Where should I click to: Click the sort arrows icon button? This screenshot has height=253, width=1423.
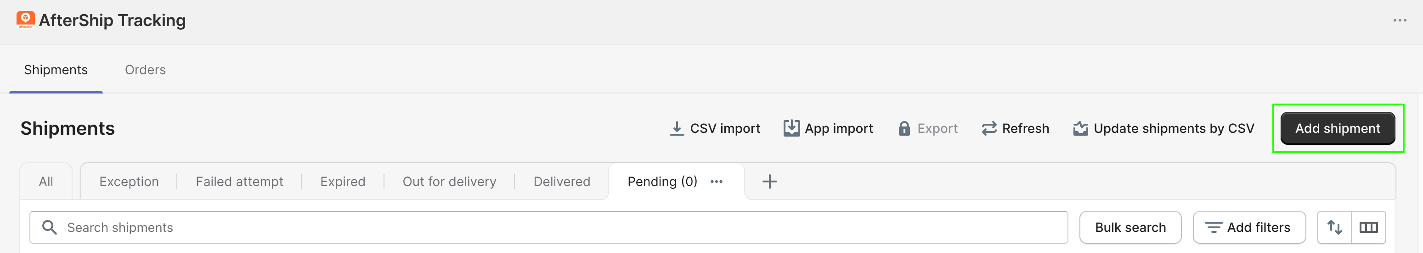pyautogui.click(x=1335, y=227)
